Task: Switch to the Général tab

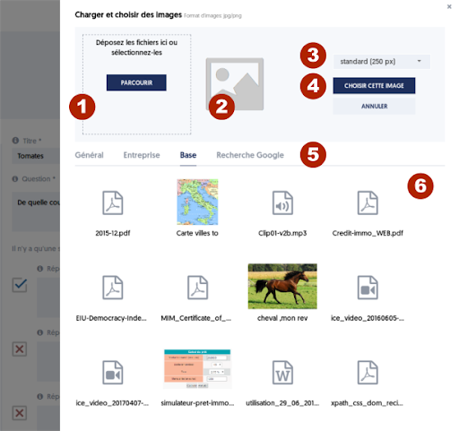Action: (89, 155)
